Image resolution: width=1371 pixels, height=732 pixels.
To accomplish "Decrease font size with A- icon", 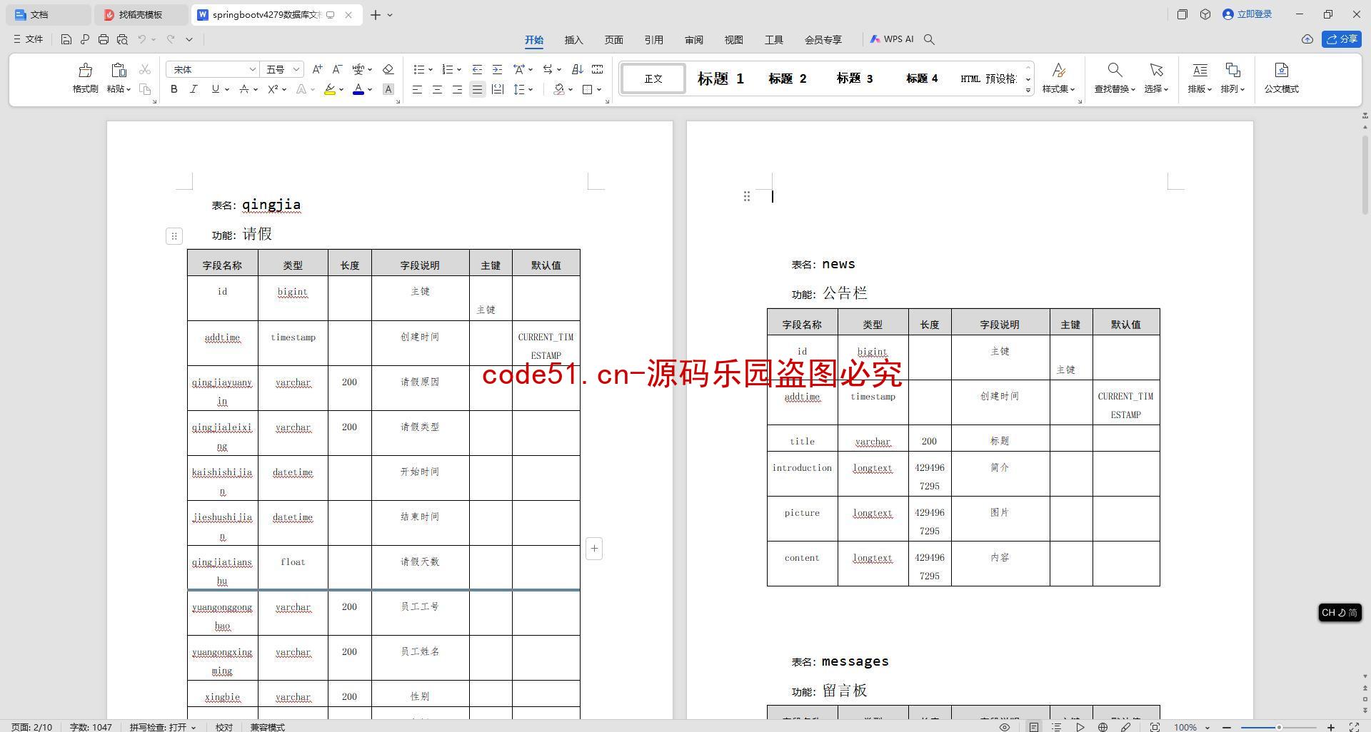I will (x=337, y=69).
